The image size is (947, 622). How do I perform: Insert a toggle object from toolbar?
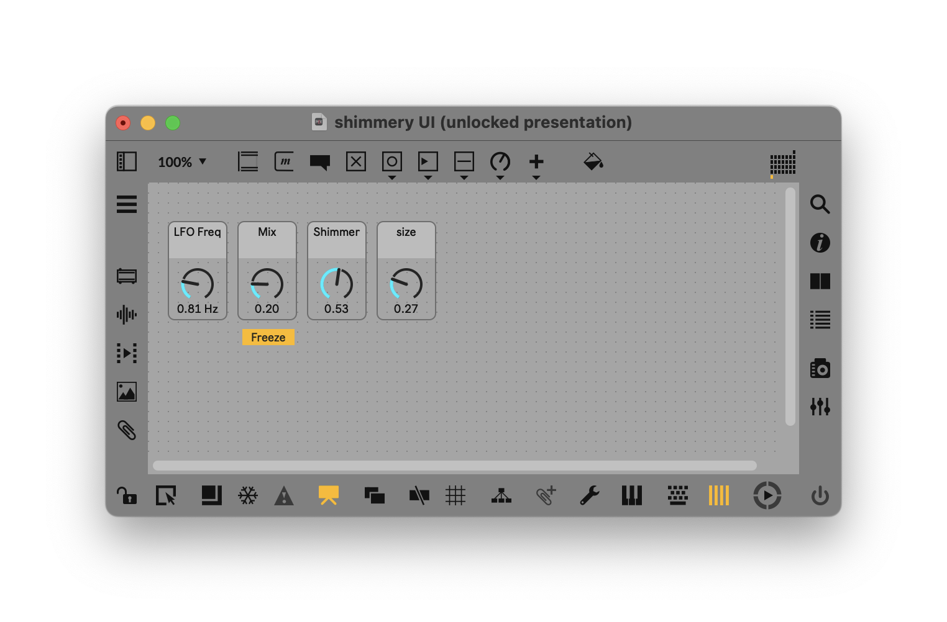tap(356, 162)
